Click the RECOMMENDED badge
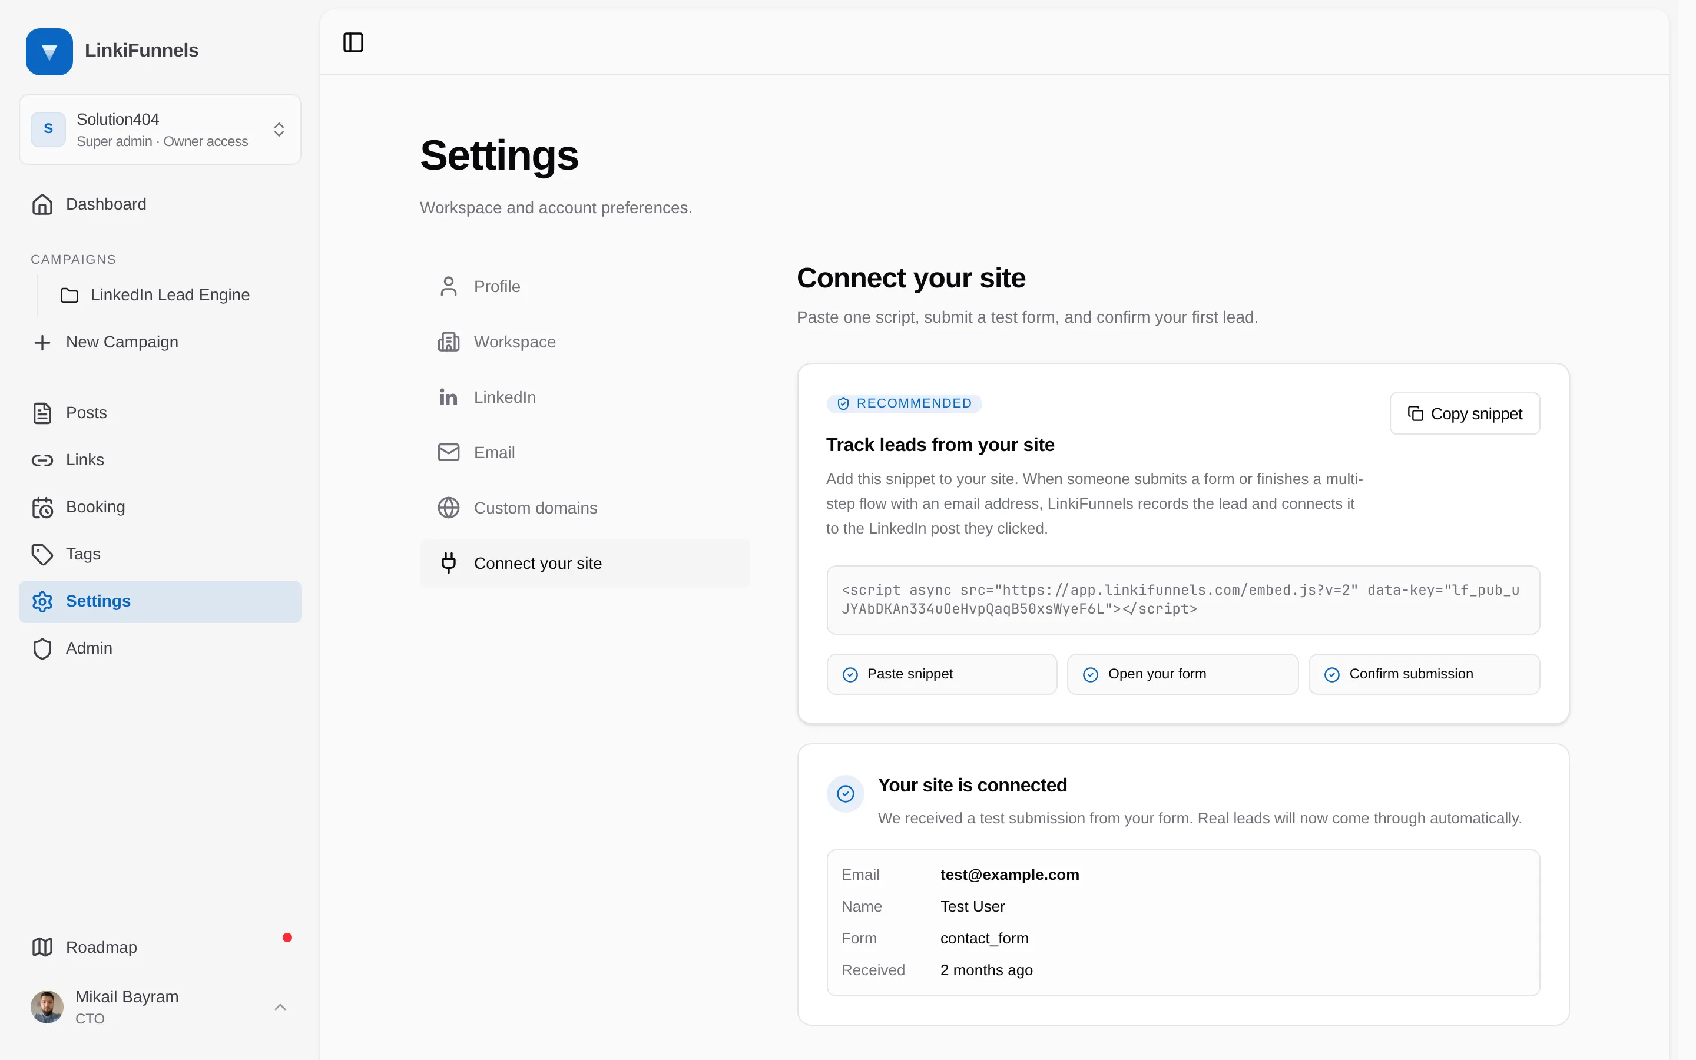Image resolution: width=1696 pixels, height=1060 pixels. (x=904, y=403)
